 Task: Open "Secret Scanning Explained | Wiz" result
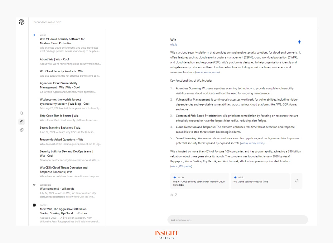pos(60,128)
